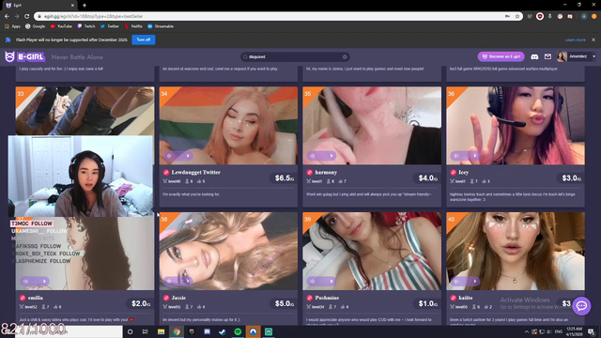Screen dimensions: 601x338
Task: Click the Jassie name link
Action: (178, 298)
